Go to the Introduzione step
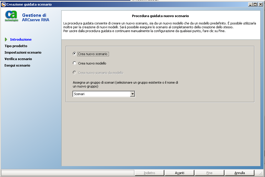 pyautogui.click(x=21, y=39)
